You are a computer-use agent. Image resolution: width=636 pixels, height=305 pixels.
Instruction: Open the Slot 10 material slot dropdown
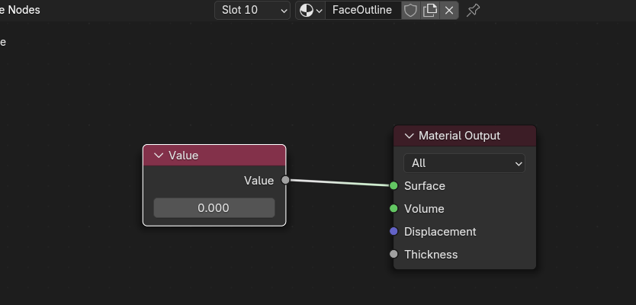click(252, 10)
